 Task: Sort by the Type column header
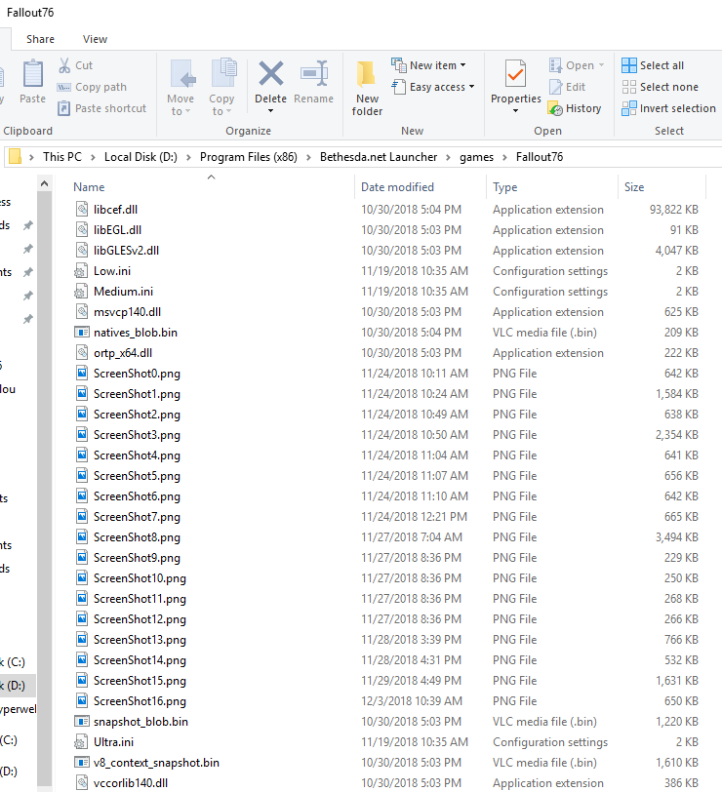pos(551,186)
